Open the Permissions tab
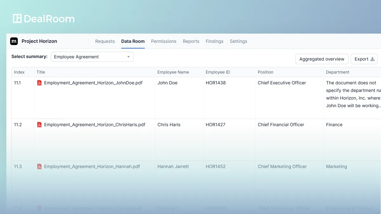This screenshot has height=214, width=381. coord(164,41)
